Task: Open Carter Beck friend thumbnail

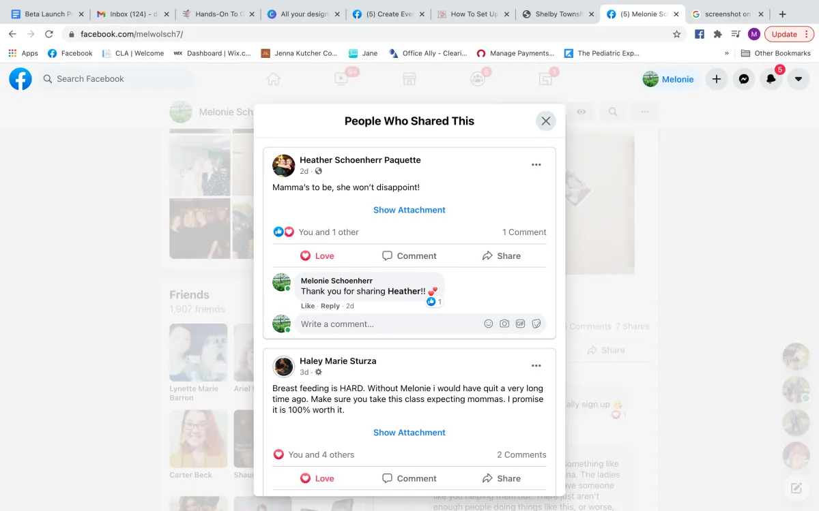Action: (199, 439)
